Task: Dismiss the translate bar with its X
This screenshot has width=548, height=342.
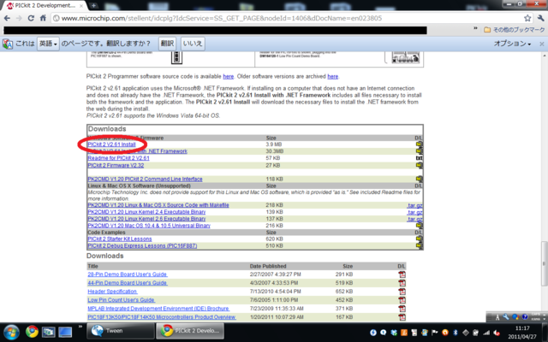Action: click(x=541, y=44)
